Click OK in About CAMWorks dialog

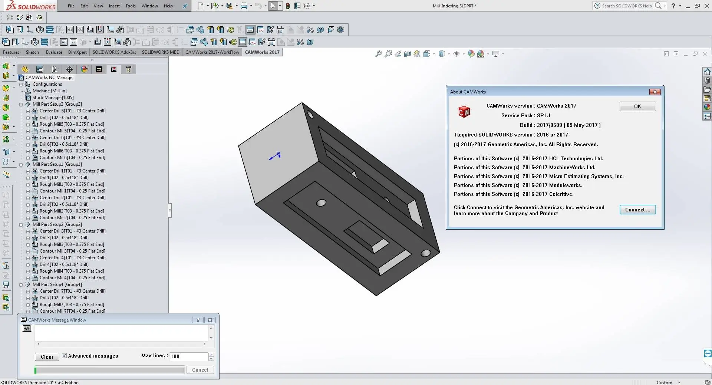637,106
